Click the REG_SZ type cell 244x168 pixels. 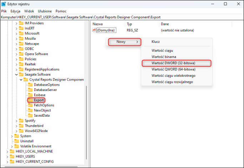pos(132,30)
